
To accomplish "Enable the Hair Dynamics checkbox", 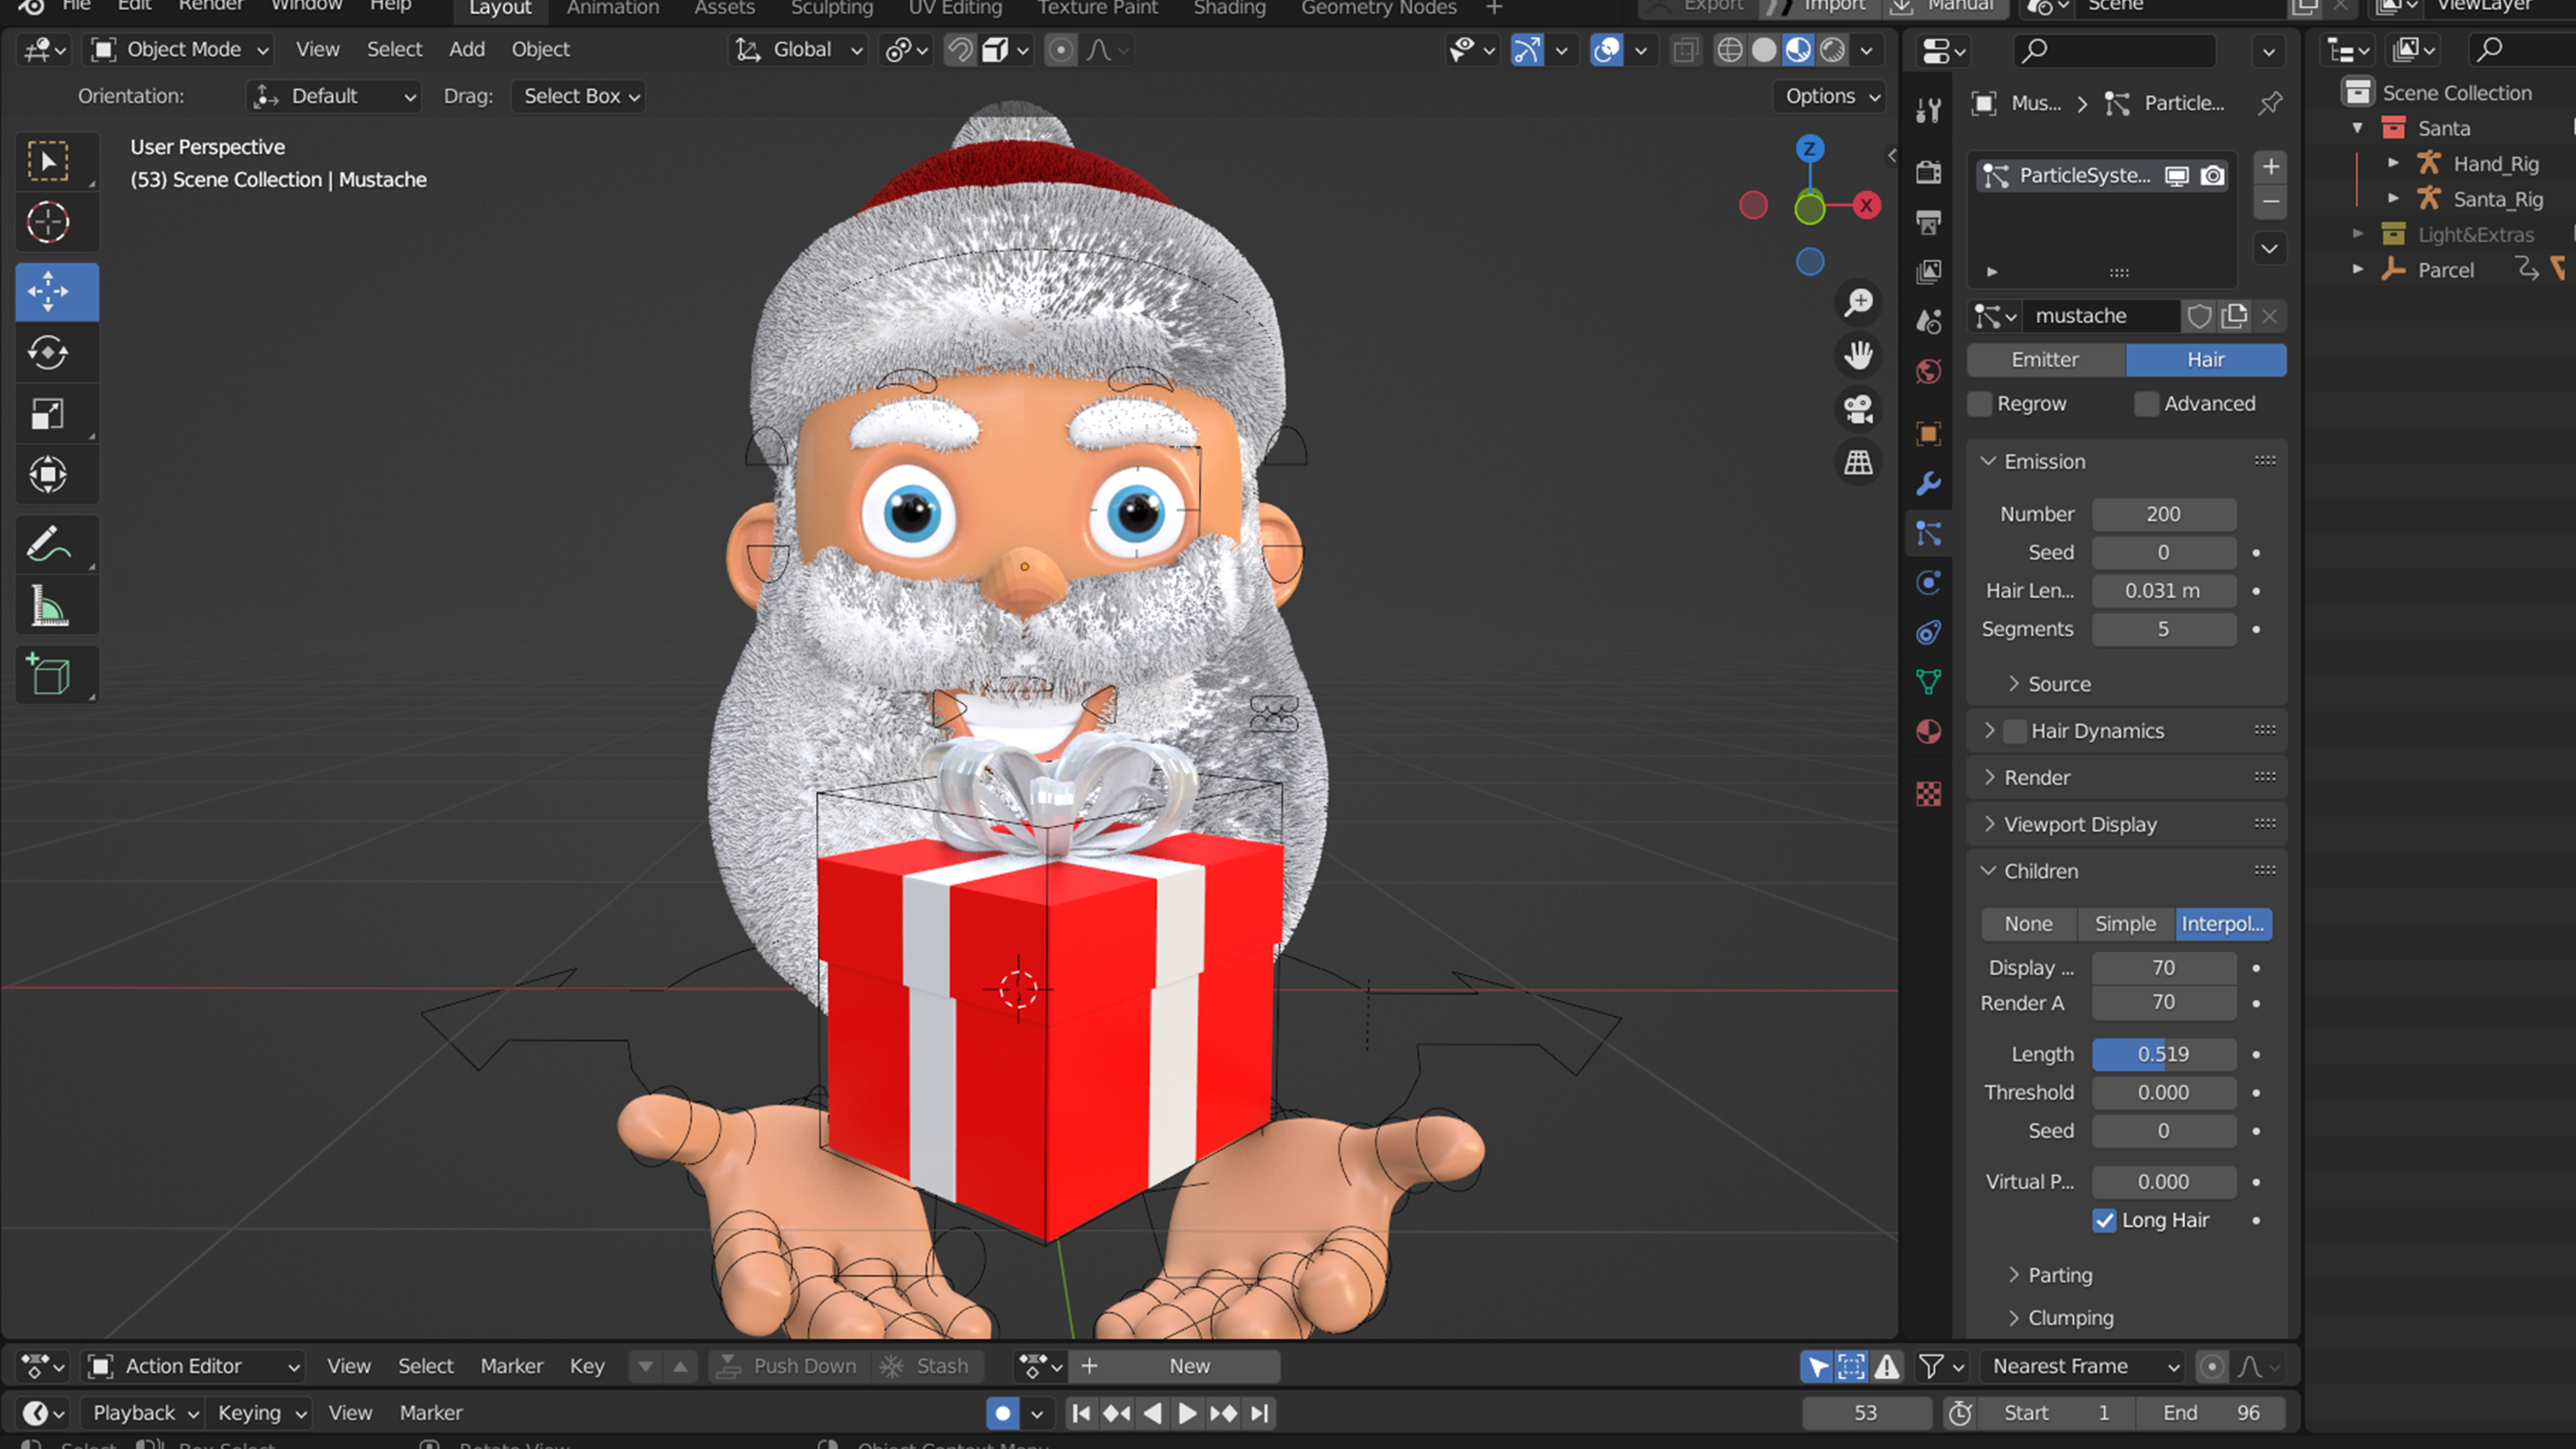I will coord(2015,731).
